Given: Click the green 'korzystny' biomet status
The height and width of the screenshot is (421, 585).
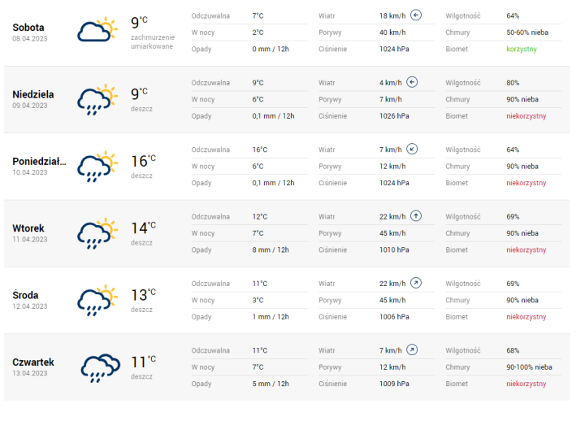Looking at the screenshot, I should point(522,49).
